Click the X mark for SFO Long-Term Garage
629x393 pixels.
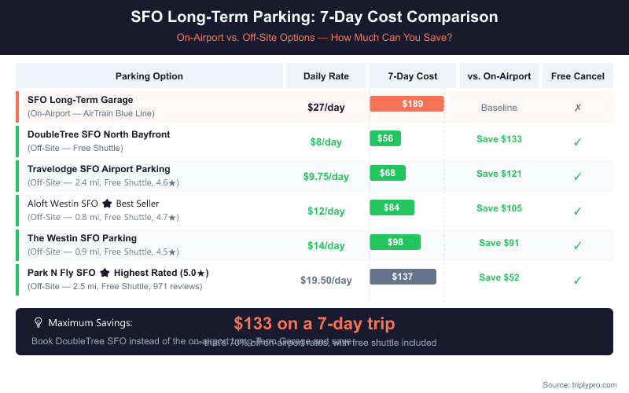[578, 107]
